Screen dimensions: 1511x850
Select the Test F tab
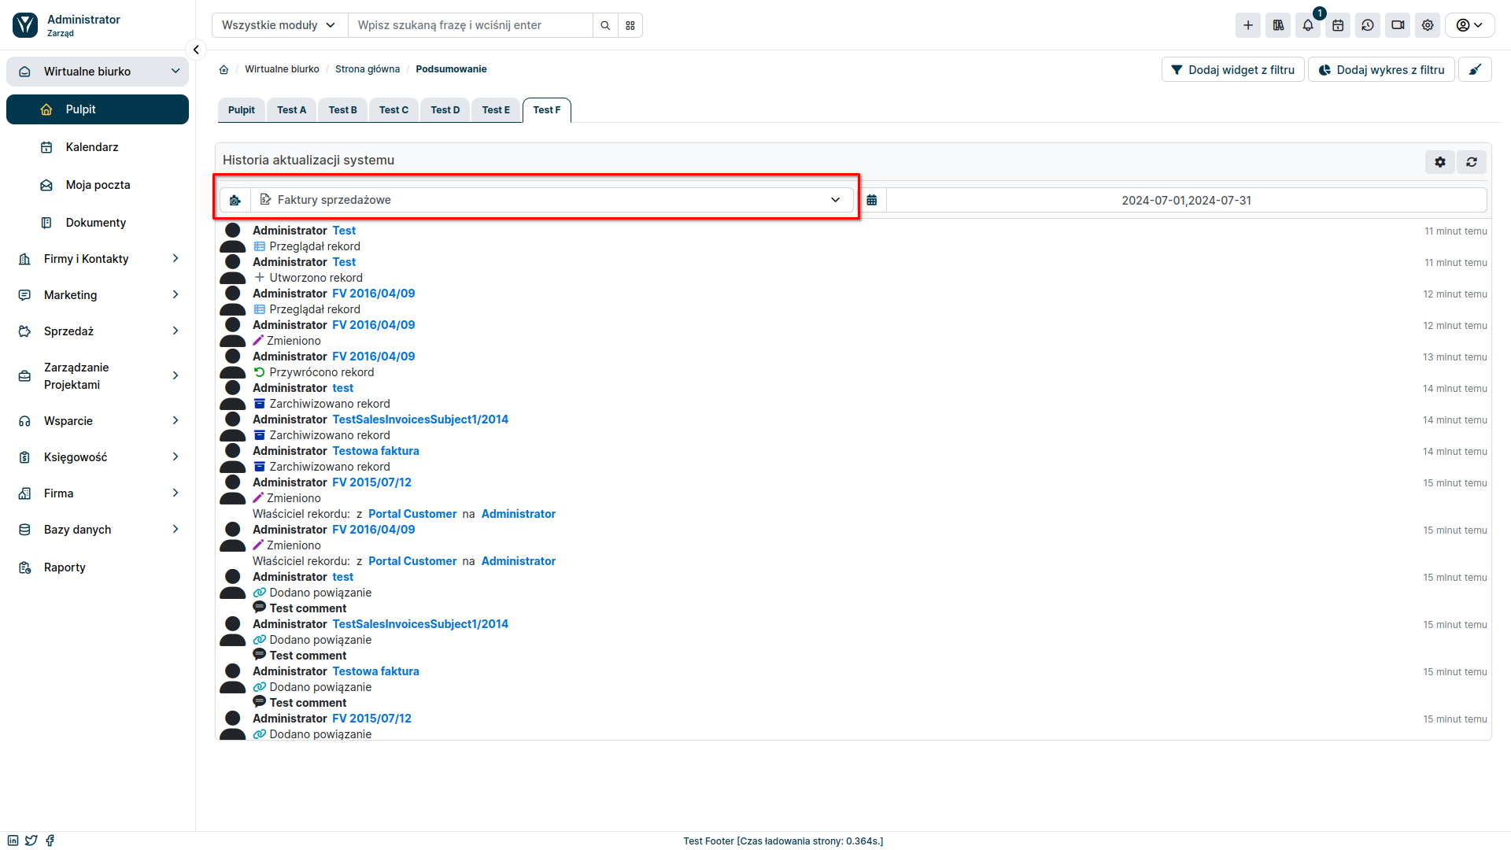(x=547, y=110)
